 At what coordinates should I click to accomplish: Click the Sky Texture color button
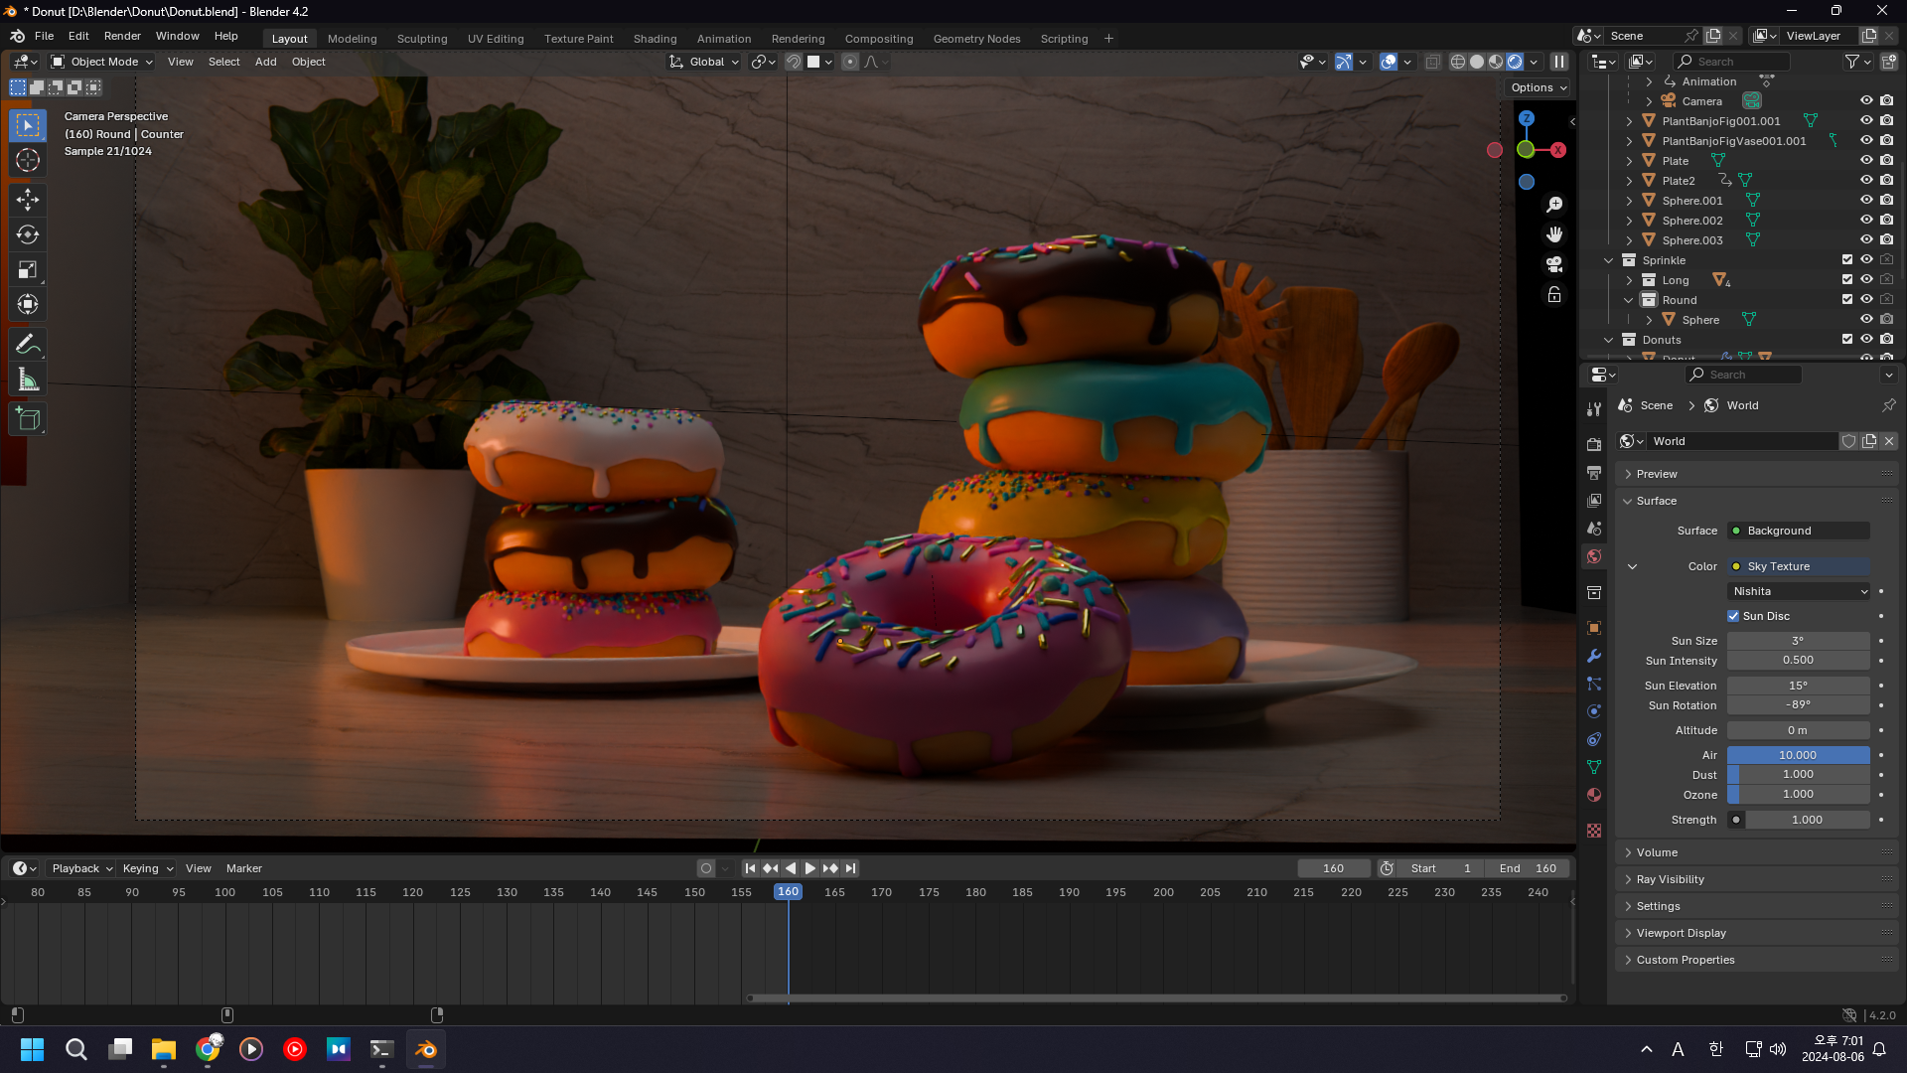[1799, 566]
